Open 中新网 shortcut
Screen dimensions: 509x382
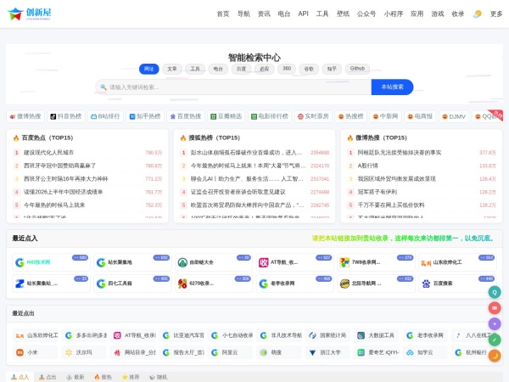click(x=385, y=116)
